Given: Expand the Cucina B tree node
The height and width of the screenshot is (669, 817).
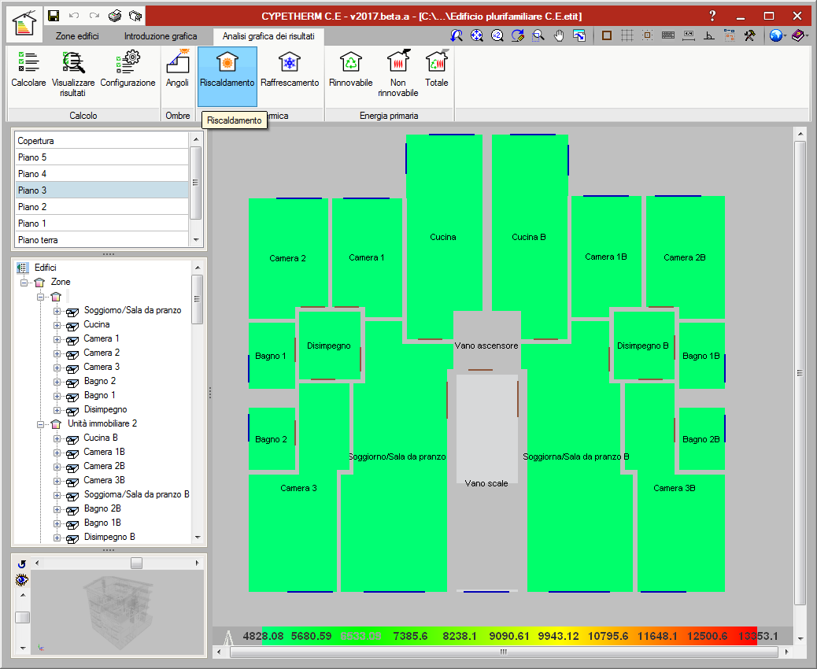Looking at the screenshot, I should (x=57, y=438).
